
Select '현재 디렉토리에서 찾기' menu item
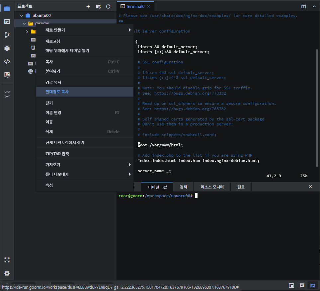[x=85, y=142]
